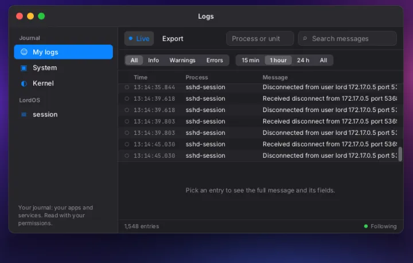Maximize the Logs window with green button
The width and height of the screenshot is (413, 263).
click(x=41, y=16)
